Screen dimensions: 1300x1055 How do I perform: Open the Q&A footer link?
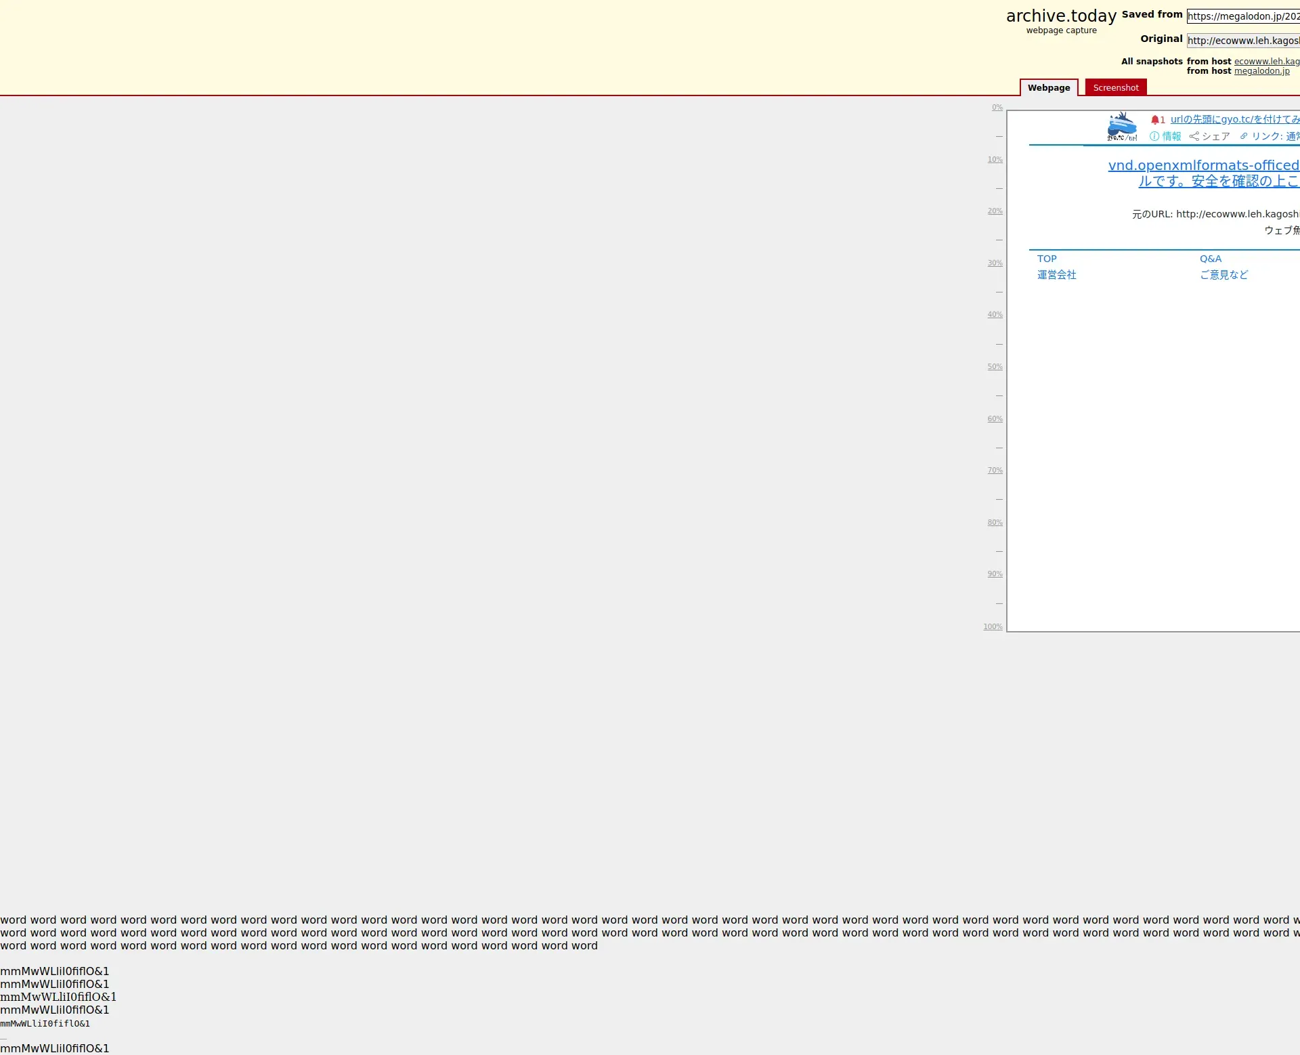click(x=1210, y=259)
